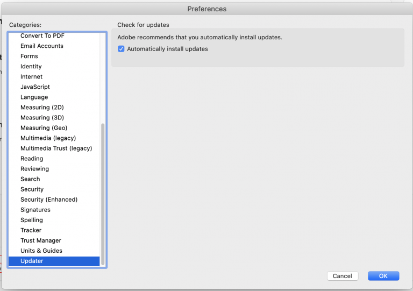The height and width of the screenshot is (291, 413).
Task: Select Measuring (Geo) category
Action: pos(44,128)
